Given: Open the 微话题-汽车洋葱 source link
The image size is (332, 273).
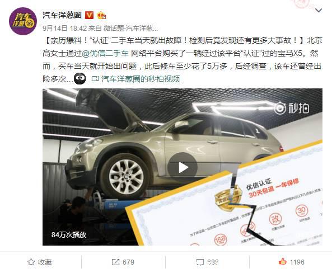Looking at the screenshot, I should point(130,28).
